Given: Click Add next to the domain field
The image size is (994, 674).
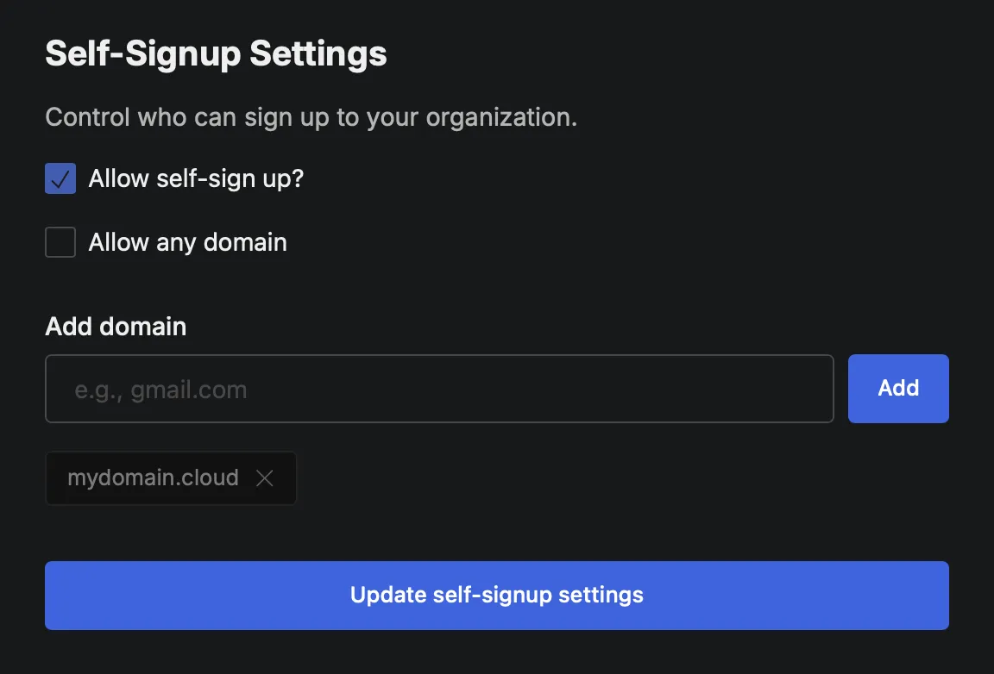Looking at the screenshot, I should click(x=898, y=388).
